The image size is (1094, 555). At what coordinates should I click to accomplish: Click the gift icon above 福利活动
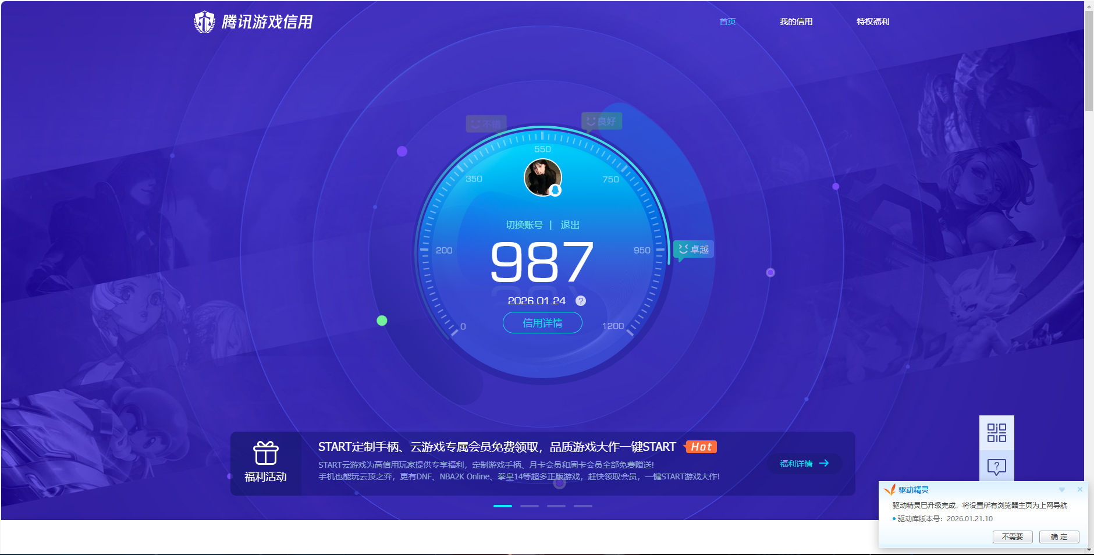[x=265, y=451]
